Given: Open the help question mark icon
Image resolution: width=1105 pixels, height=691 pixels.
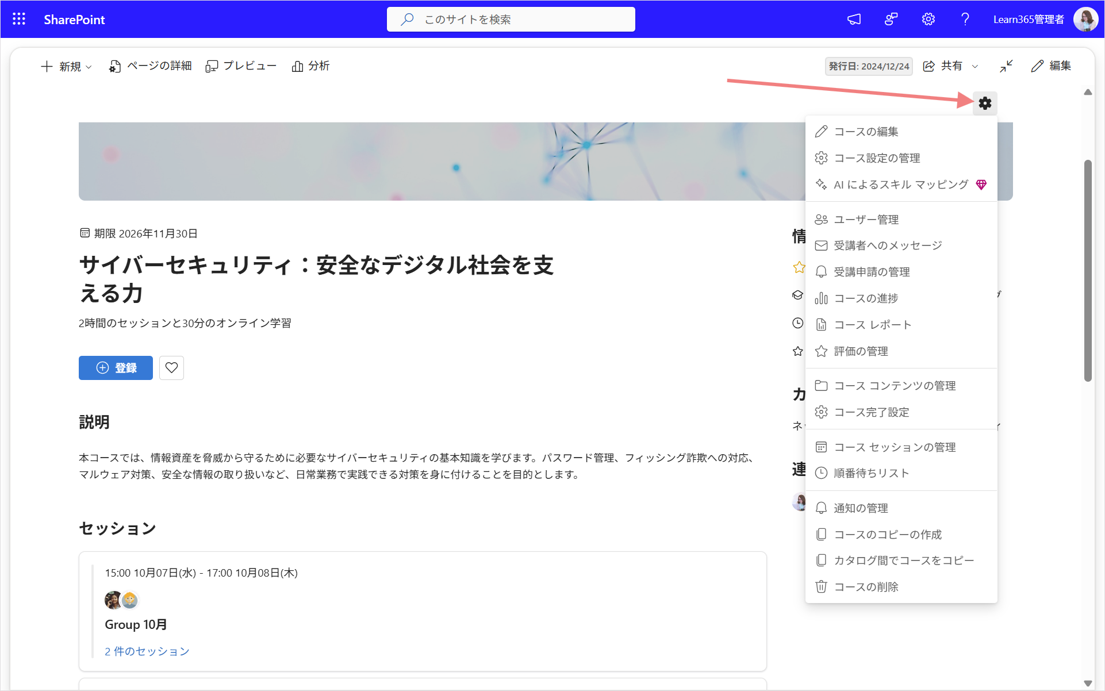Looking at the screenshot, I should click(965, 19).
